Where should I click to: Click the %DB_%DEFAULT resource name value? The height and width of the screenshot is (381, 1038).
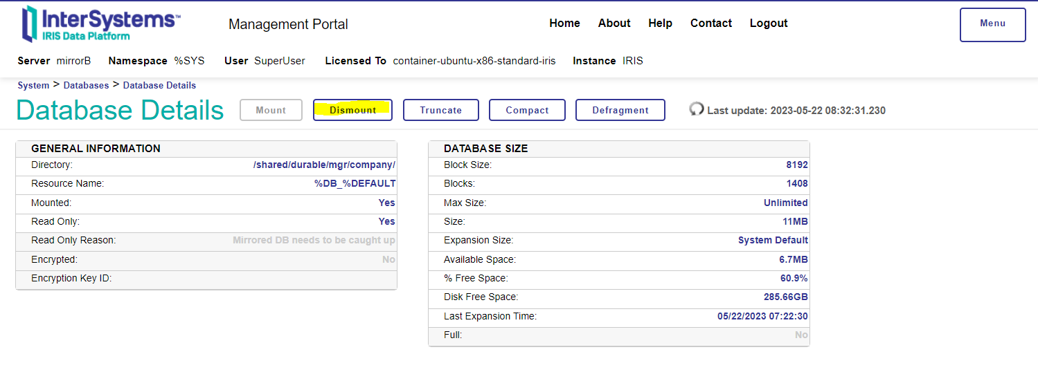355,184
